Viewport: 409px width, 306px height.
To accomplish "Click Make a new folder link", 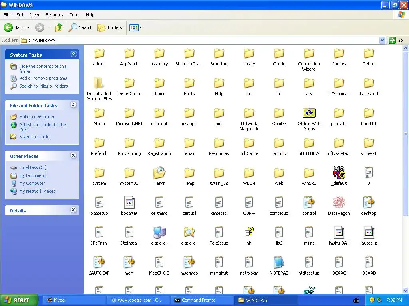I will pyautogui.click(x=37, y=117).
